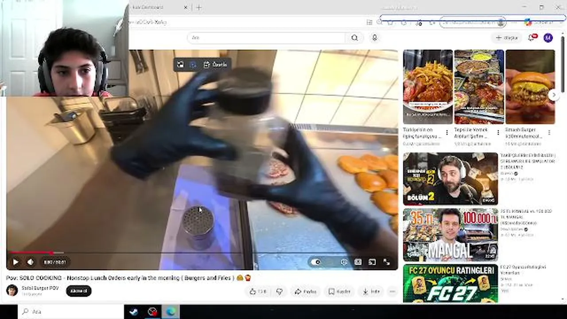Play the burger cooking video

(16, 262)
